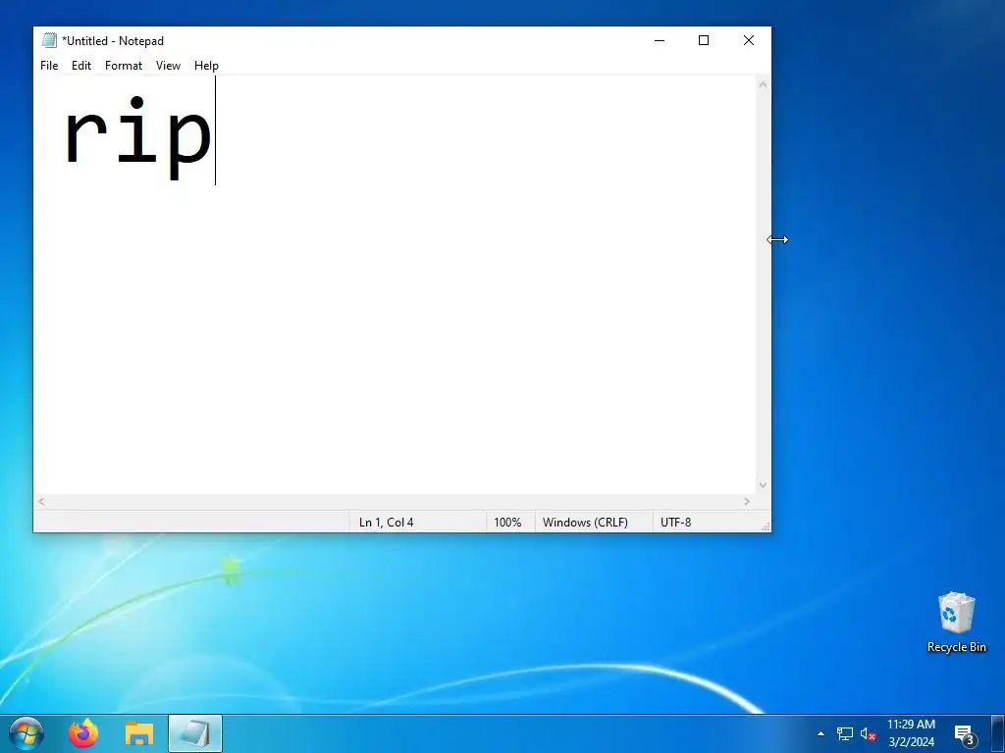Open the Edit menu

click(x=81, y=66)
